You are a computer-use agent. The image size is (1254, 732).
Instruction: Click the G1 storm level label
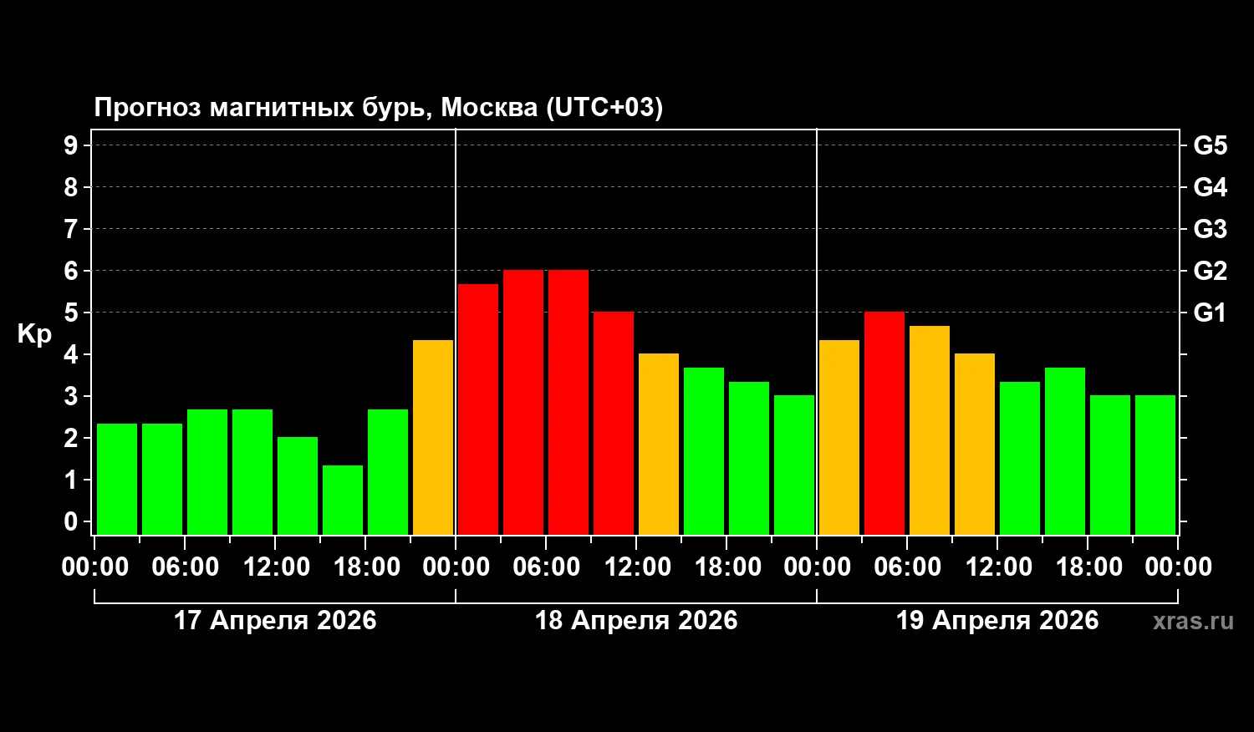[1210, 313]
